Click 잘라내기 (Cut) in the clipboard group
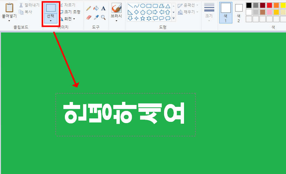This screenshot has height=174, width=286. click(x=29, y=5)
